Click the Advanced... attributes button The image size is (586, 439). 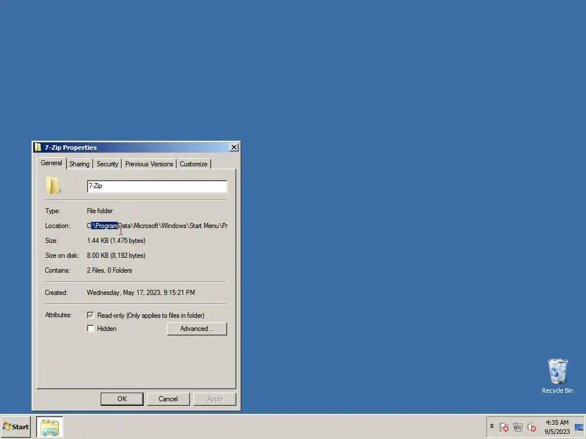click(197, 329)
